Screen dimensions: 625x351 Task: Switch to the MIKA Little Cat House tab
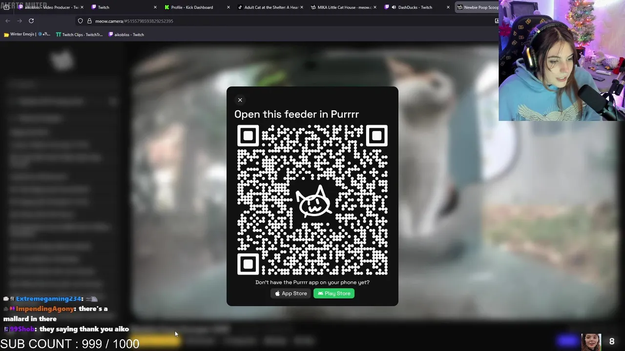pos(343,7)
